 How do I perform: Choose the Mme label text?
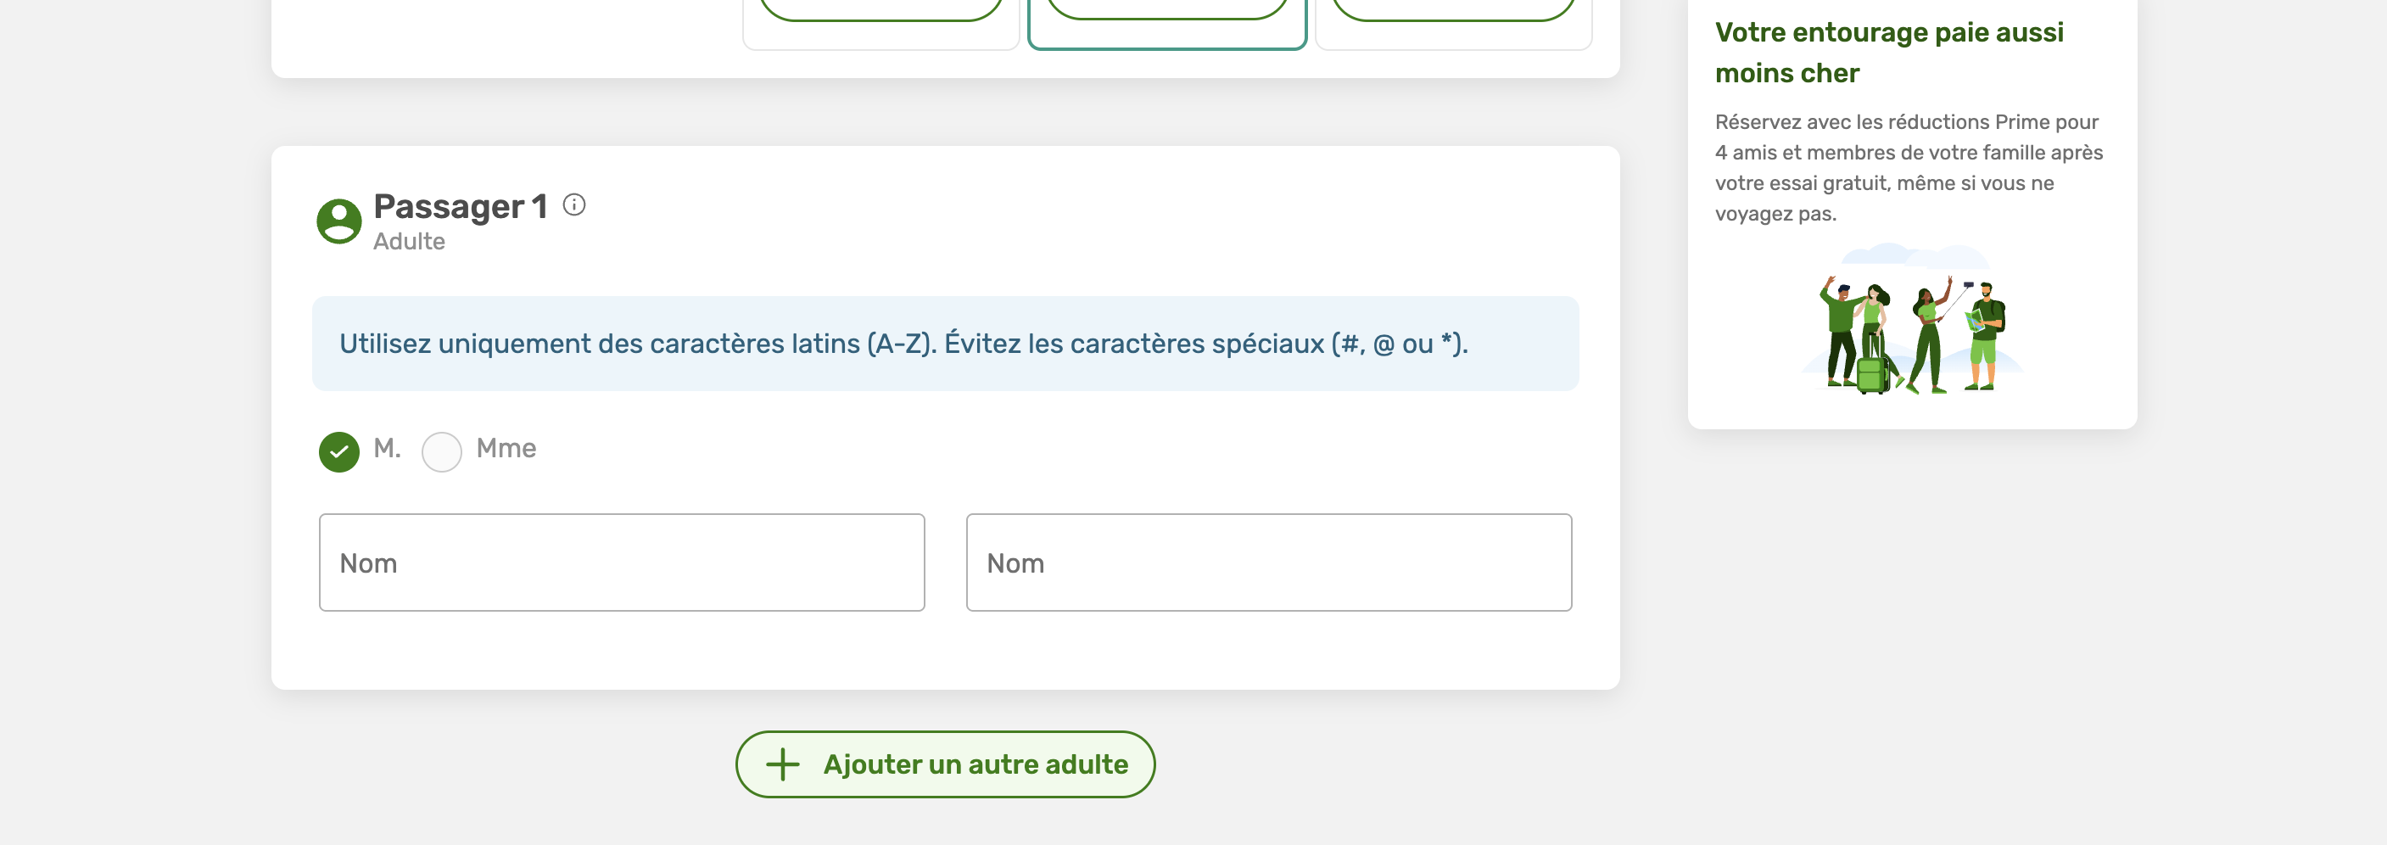coord(506,449)
